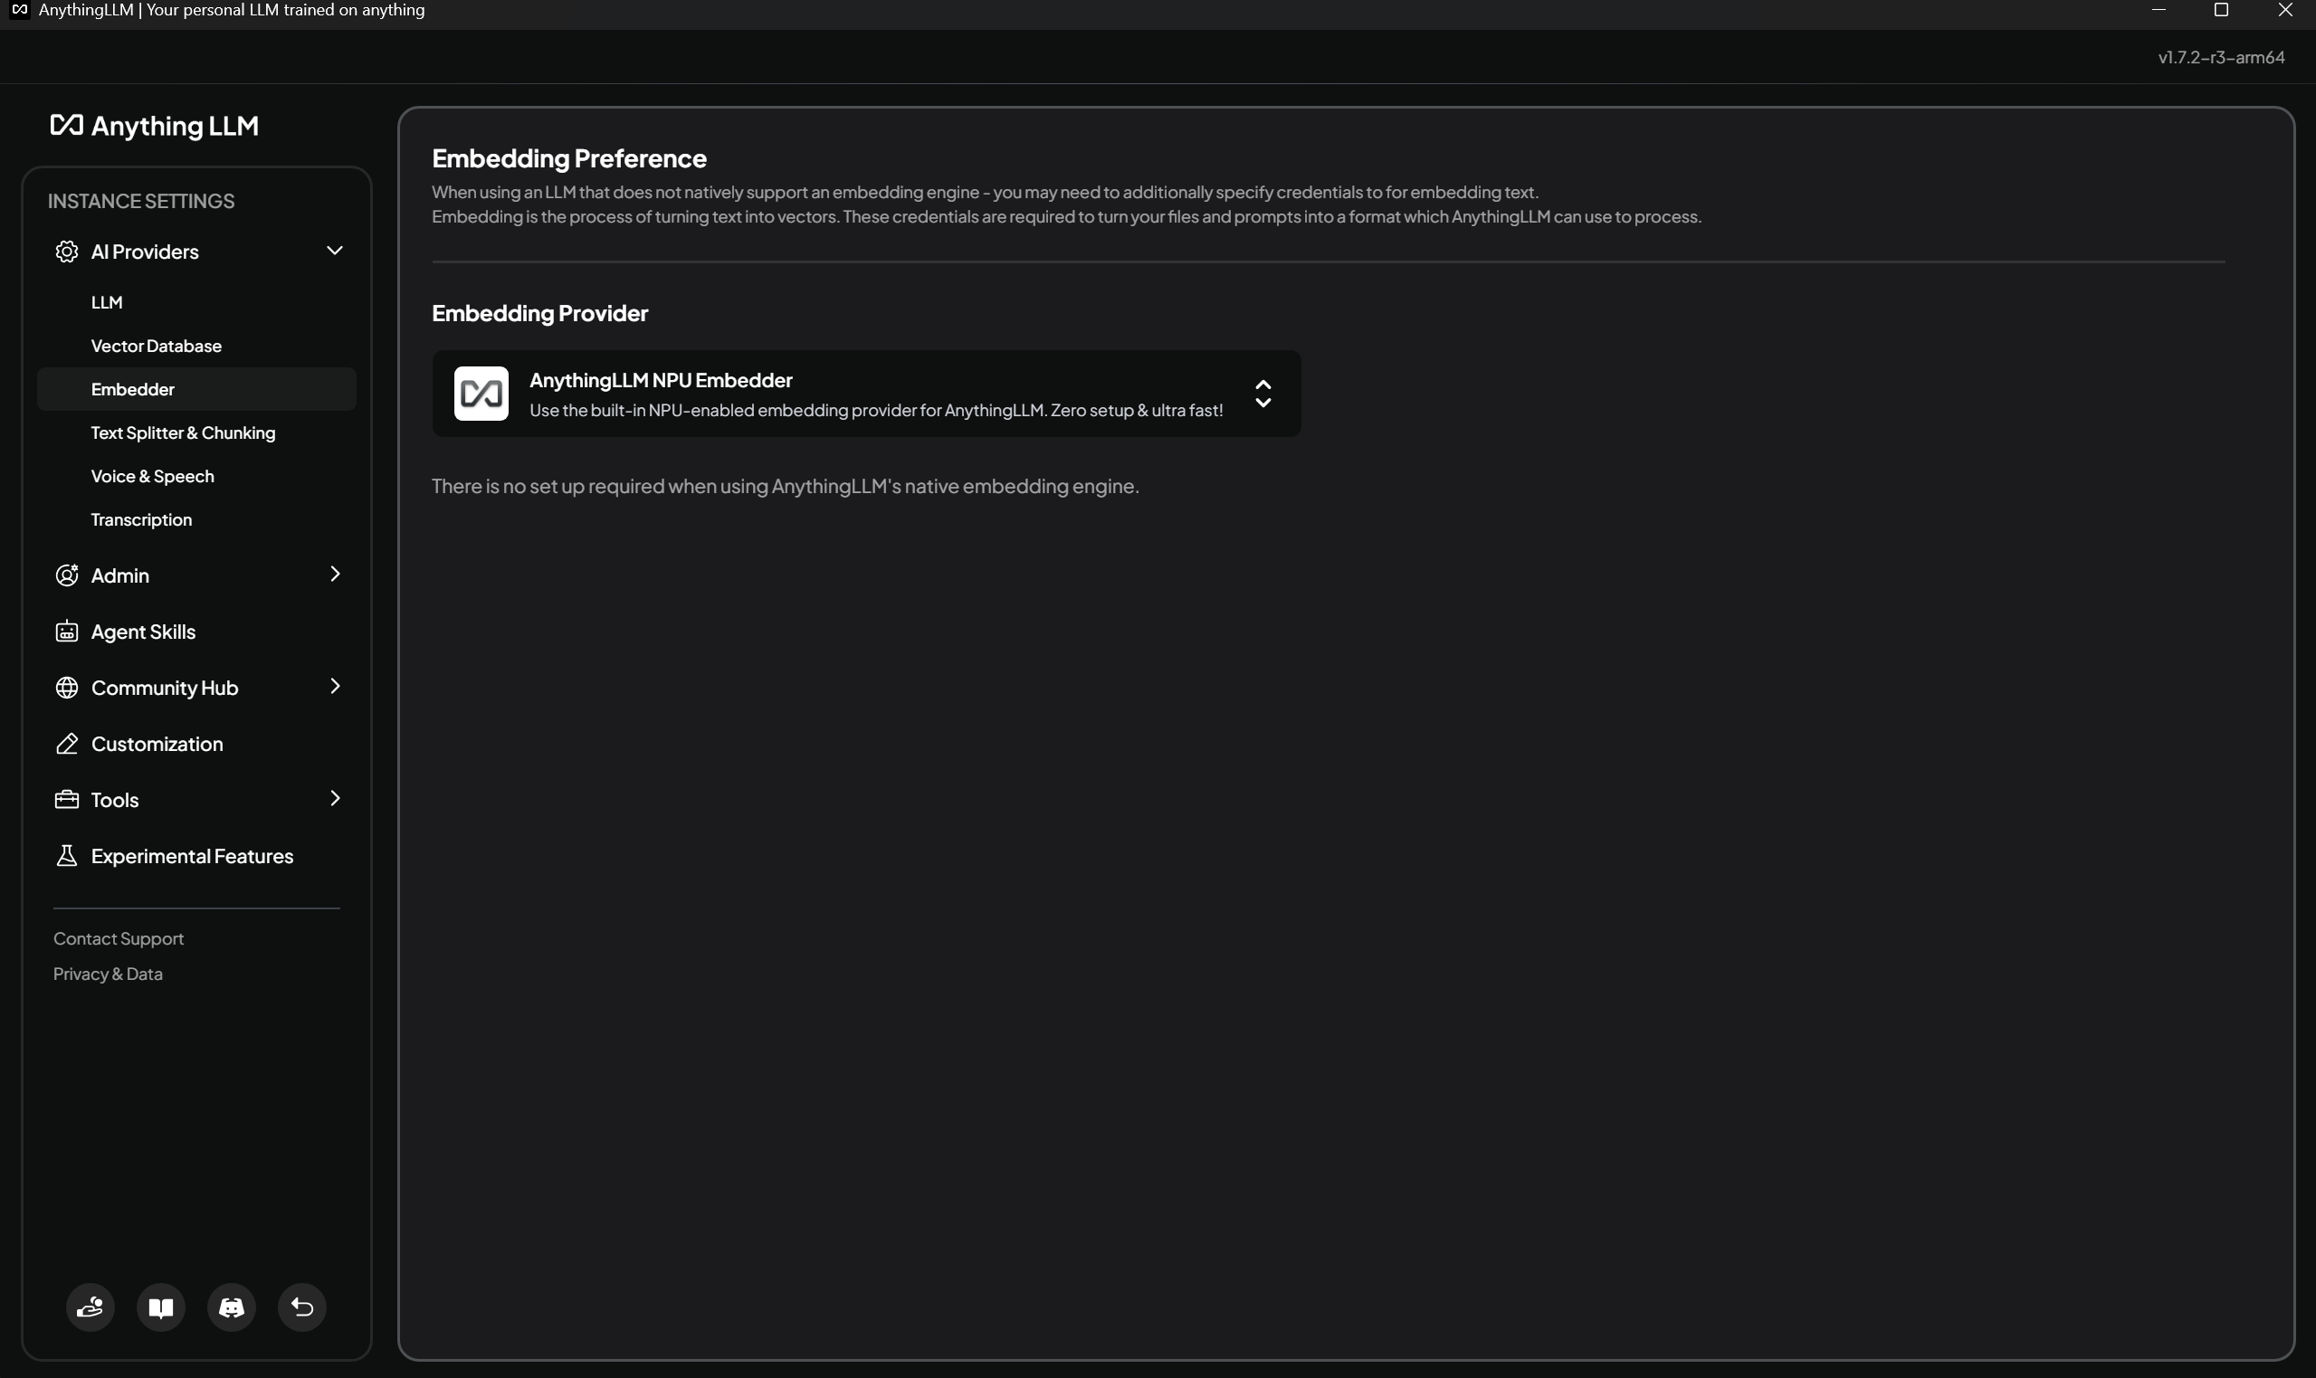Click the Anything LLM logo
Viewport: 2316px width, 1378px height.
tap(154, 126)
